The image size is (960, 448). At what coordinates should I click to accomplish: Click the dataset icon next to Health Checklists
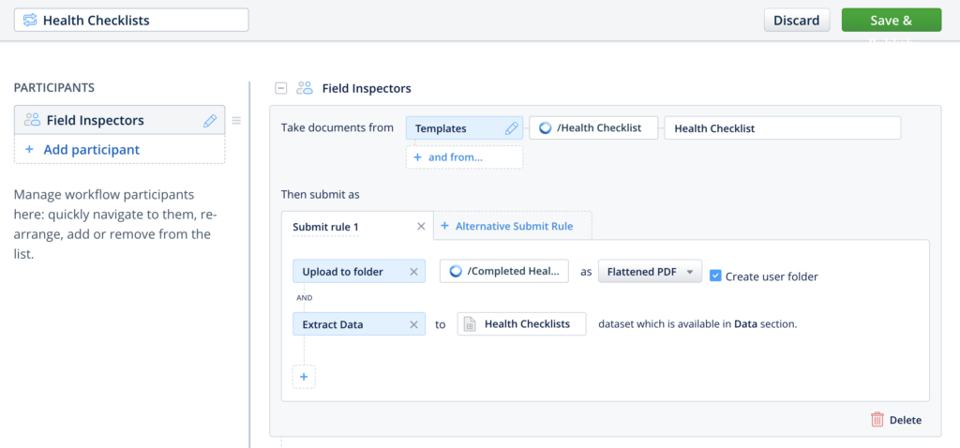pyautogui.click(x=469, y=324)
